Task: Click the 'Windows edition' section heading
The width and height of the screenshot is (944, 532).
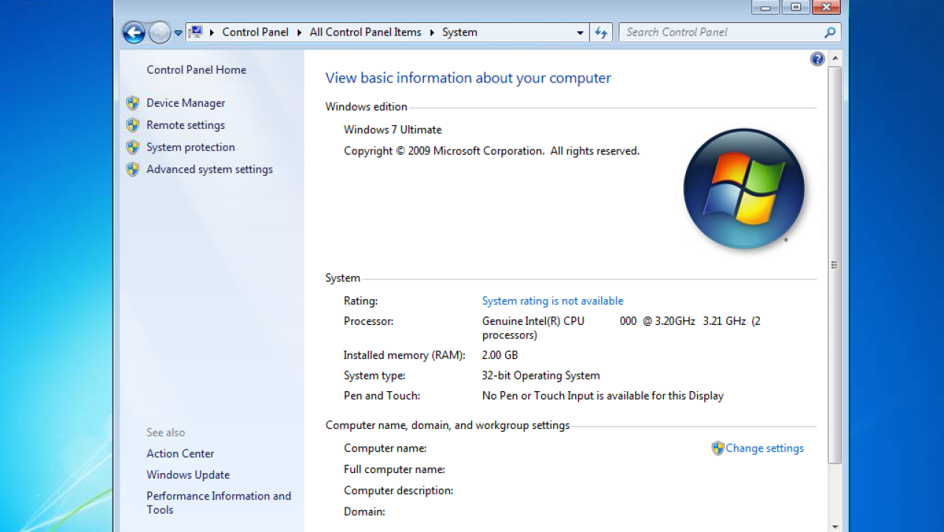Action: pyautogui.click(x=367, y=107)
